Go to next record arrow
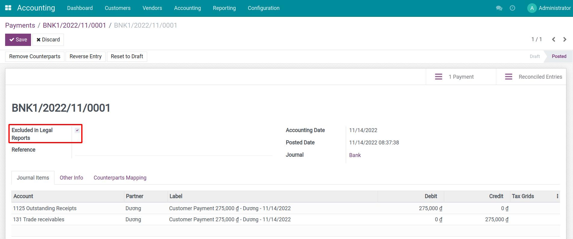Image resolution: width=573 pixels, height=239 pixels. click(x=565, y=39)
